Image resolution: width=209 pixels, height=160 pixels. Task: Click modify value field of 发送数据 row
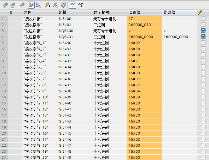179,31
